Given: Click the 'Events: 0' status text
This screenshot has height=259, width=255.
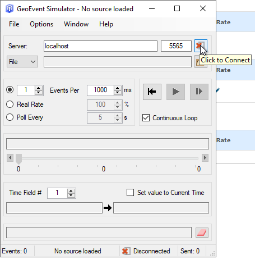Looking at the screenshot, I should click(x=15, y=251).
